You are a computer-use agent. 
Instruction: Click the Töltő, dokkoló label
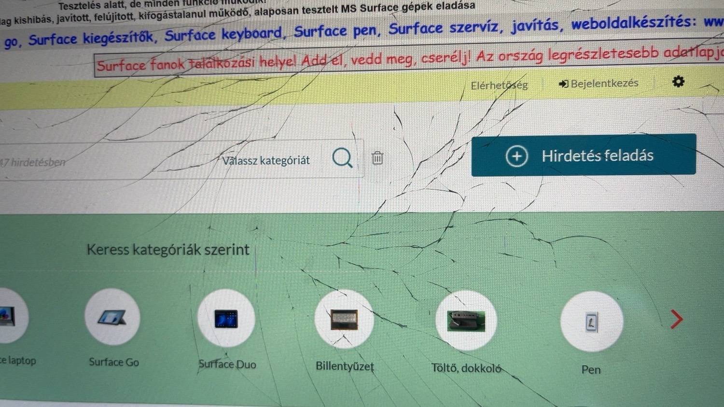pos(466,368)
